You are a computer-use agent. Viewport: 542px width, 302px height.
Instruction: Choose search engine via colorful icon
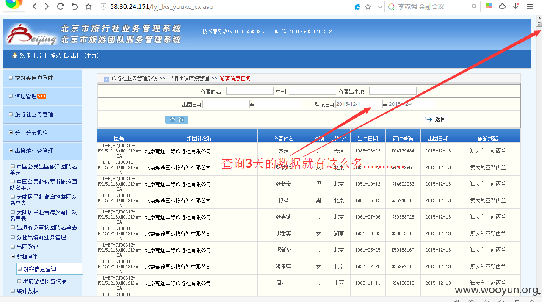tap(391, 7)
